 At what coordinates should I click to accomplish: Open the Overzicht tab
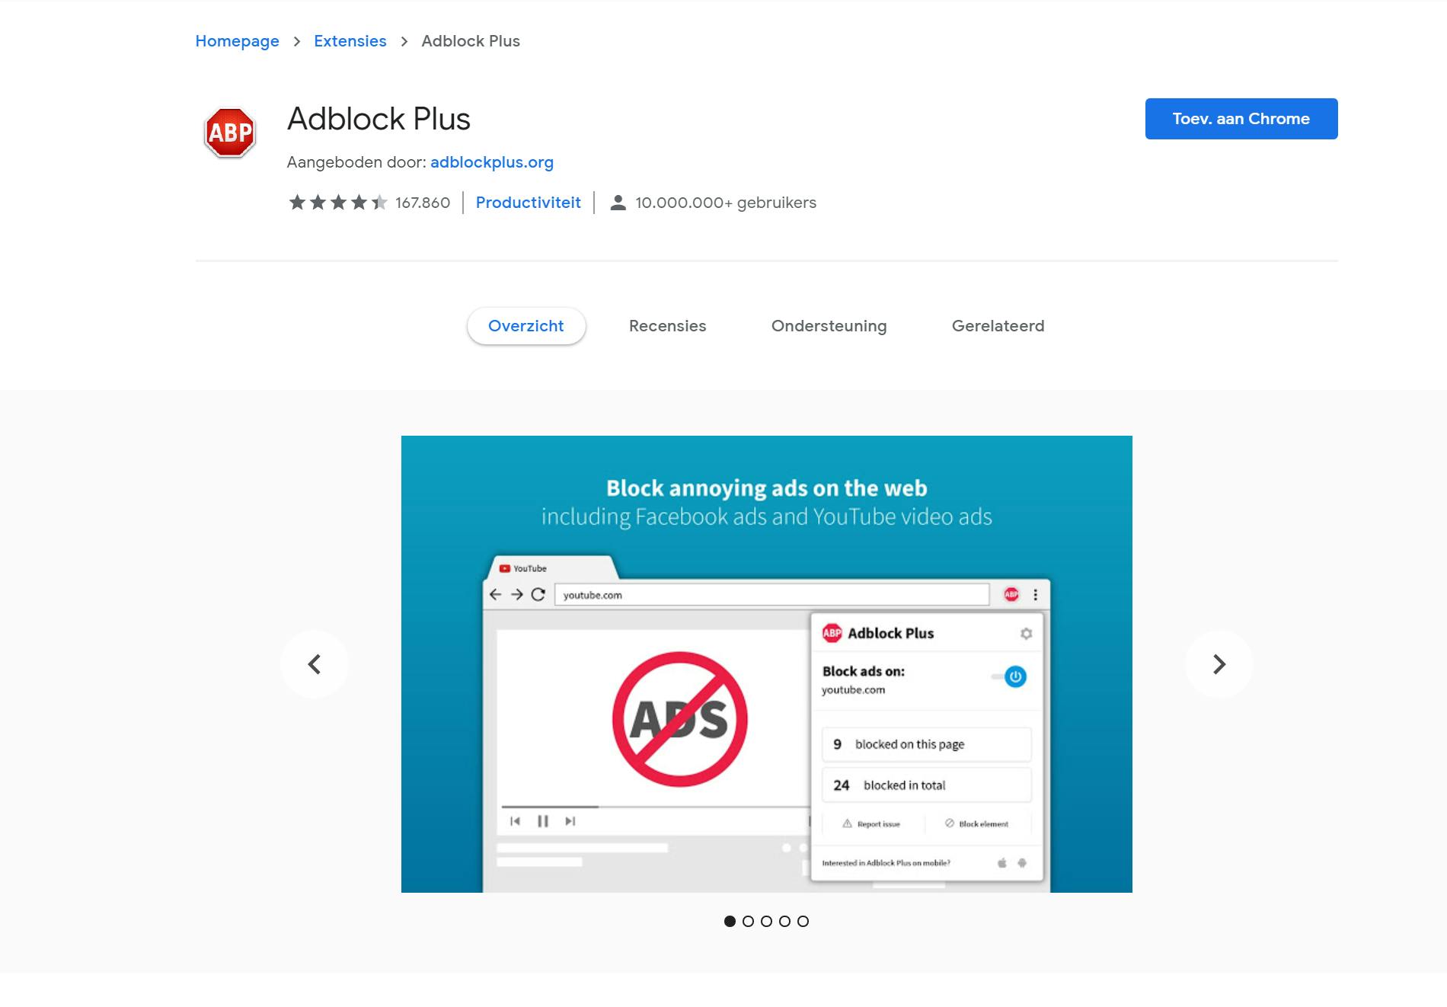tap(526, 326)
